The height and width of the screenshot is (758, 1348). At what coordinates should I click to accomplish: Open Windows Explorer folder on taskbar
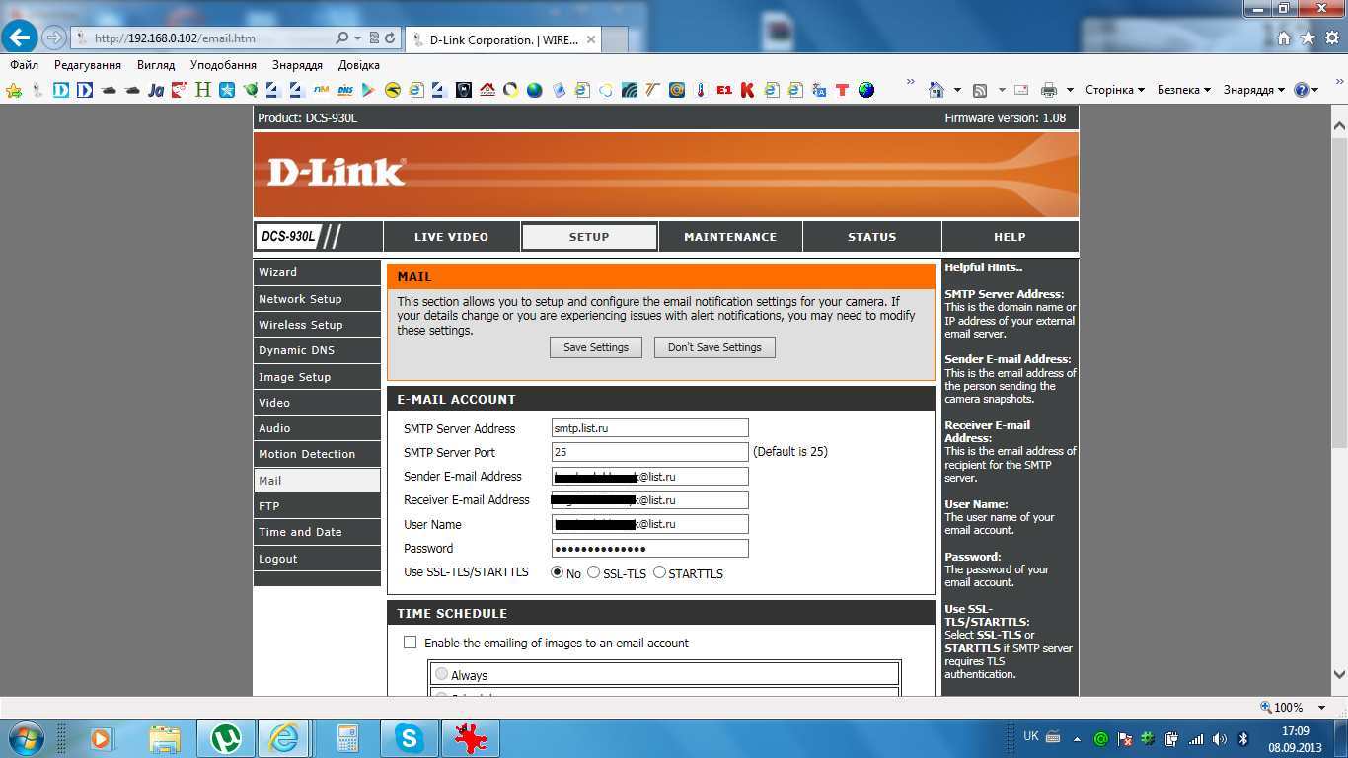pos(165,738)
